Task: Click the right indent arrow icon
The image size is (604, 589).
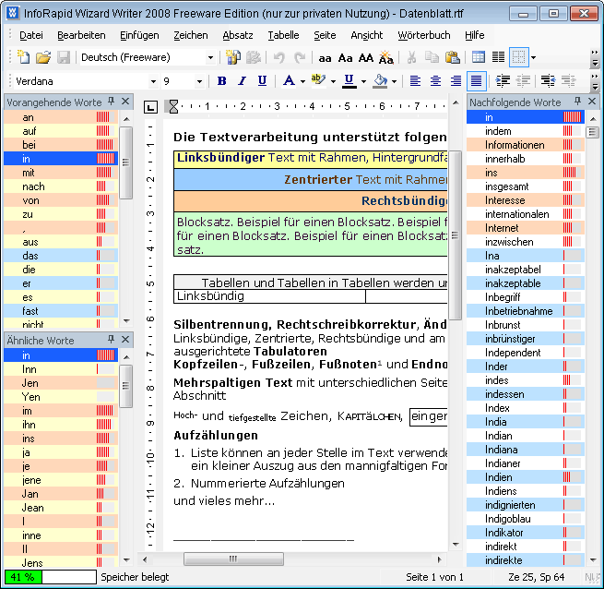Action: tap(548, 81)
